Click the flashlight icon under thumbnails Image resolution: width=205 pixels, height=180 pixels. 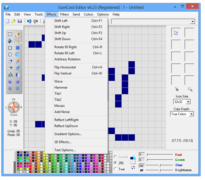[177, 89]
